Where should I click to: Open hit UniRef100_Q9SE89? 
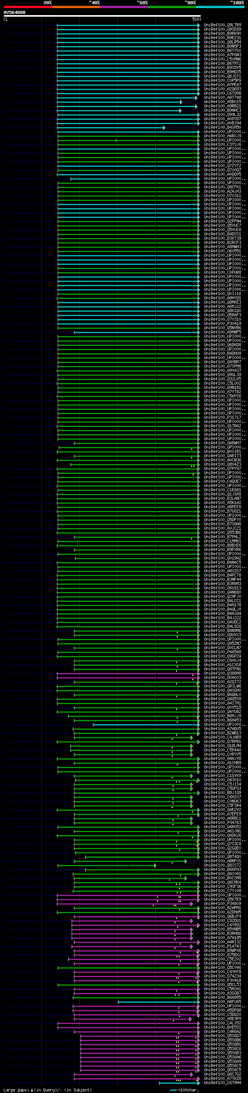click(x=222, y=29)
